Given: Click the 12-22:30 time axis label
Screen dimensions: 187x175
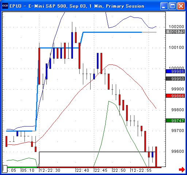Looking at the screenshot, I should click(50, 170).
